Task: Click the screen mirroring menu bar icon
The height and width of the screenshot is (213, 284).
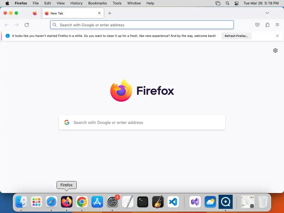Action: [218, 3]
